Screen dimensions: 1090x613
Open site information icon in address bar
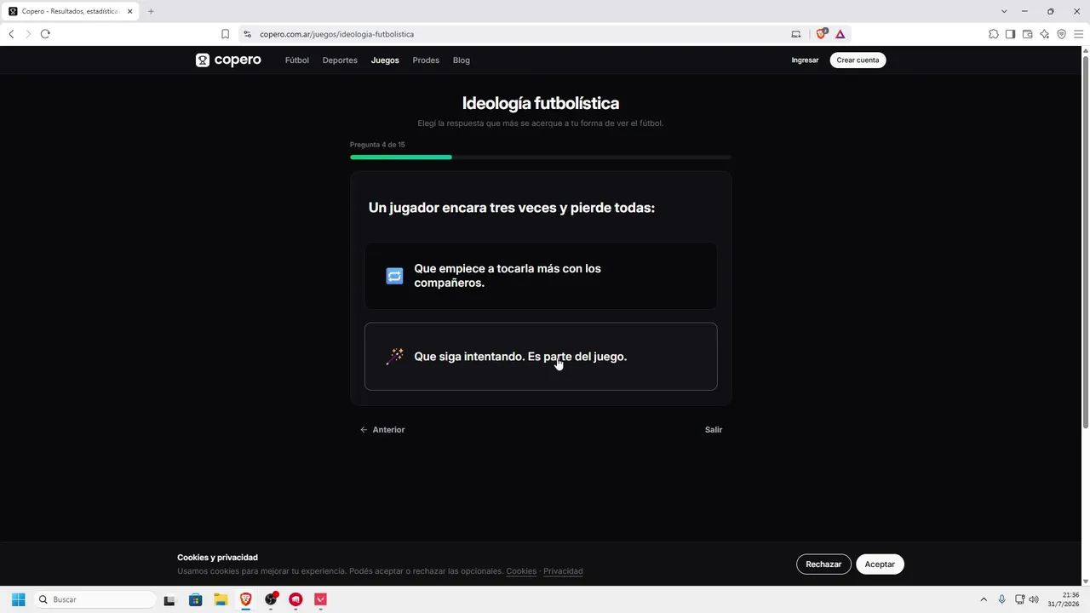point(247,34)
